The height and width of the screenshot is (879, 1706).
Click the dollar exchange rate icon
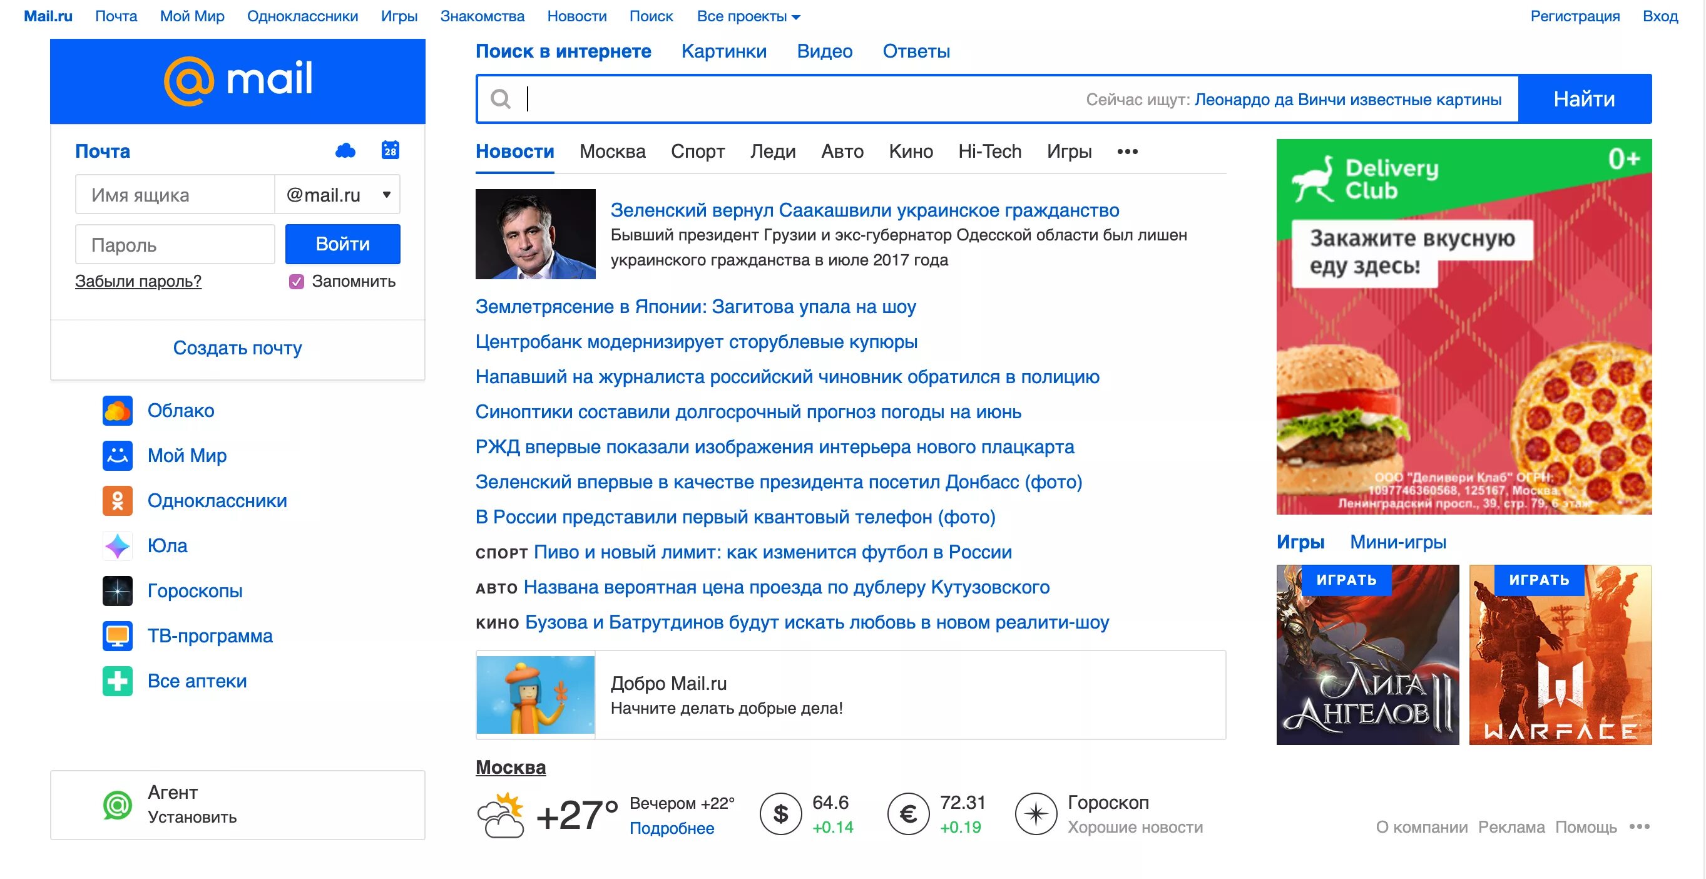click(781, 813)
